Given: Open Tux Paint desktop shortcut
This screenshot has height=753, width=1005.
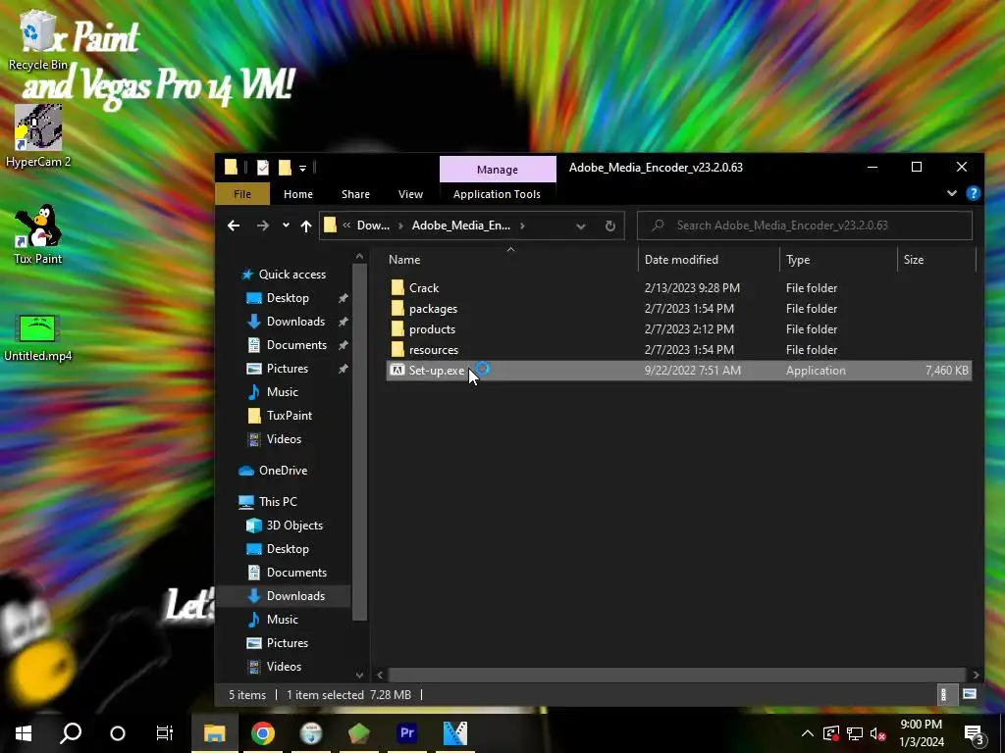Looking at the screenshot, I should coord(38,233).
